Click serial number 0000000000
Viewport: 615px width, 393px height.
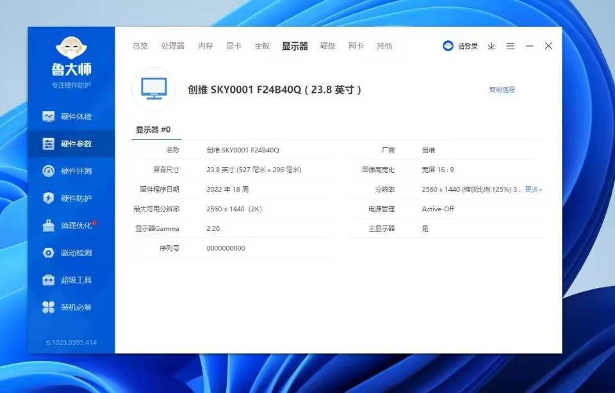(x=225, y=248)
